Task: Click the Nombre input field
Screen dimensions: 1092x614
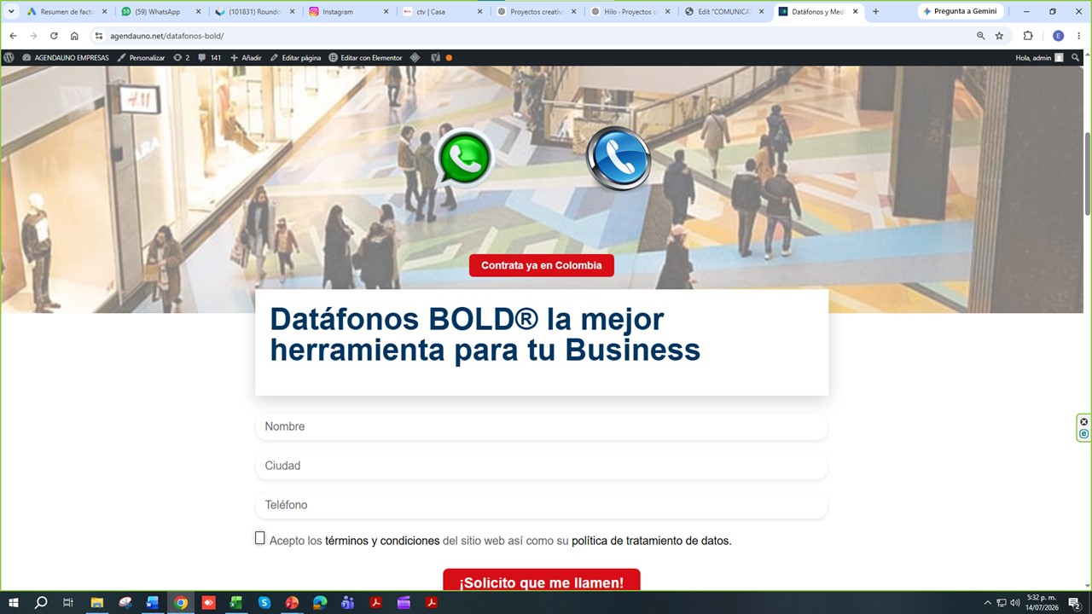Action: (542, 426)
